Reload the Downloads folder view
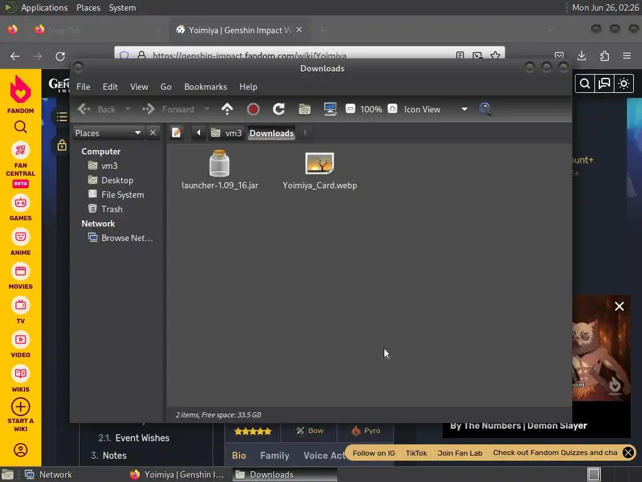Screen dimensions: 642x482 click(279, 109)
